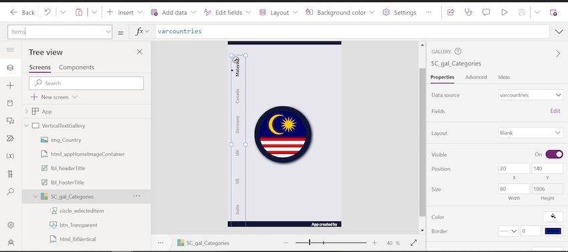Click the Share icon
This screenshot has height=252, width=568.
pyautogui.click(x=450, y=12)
